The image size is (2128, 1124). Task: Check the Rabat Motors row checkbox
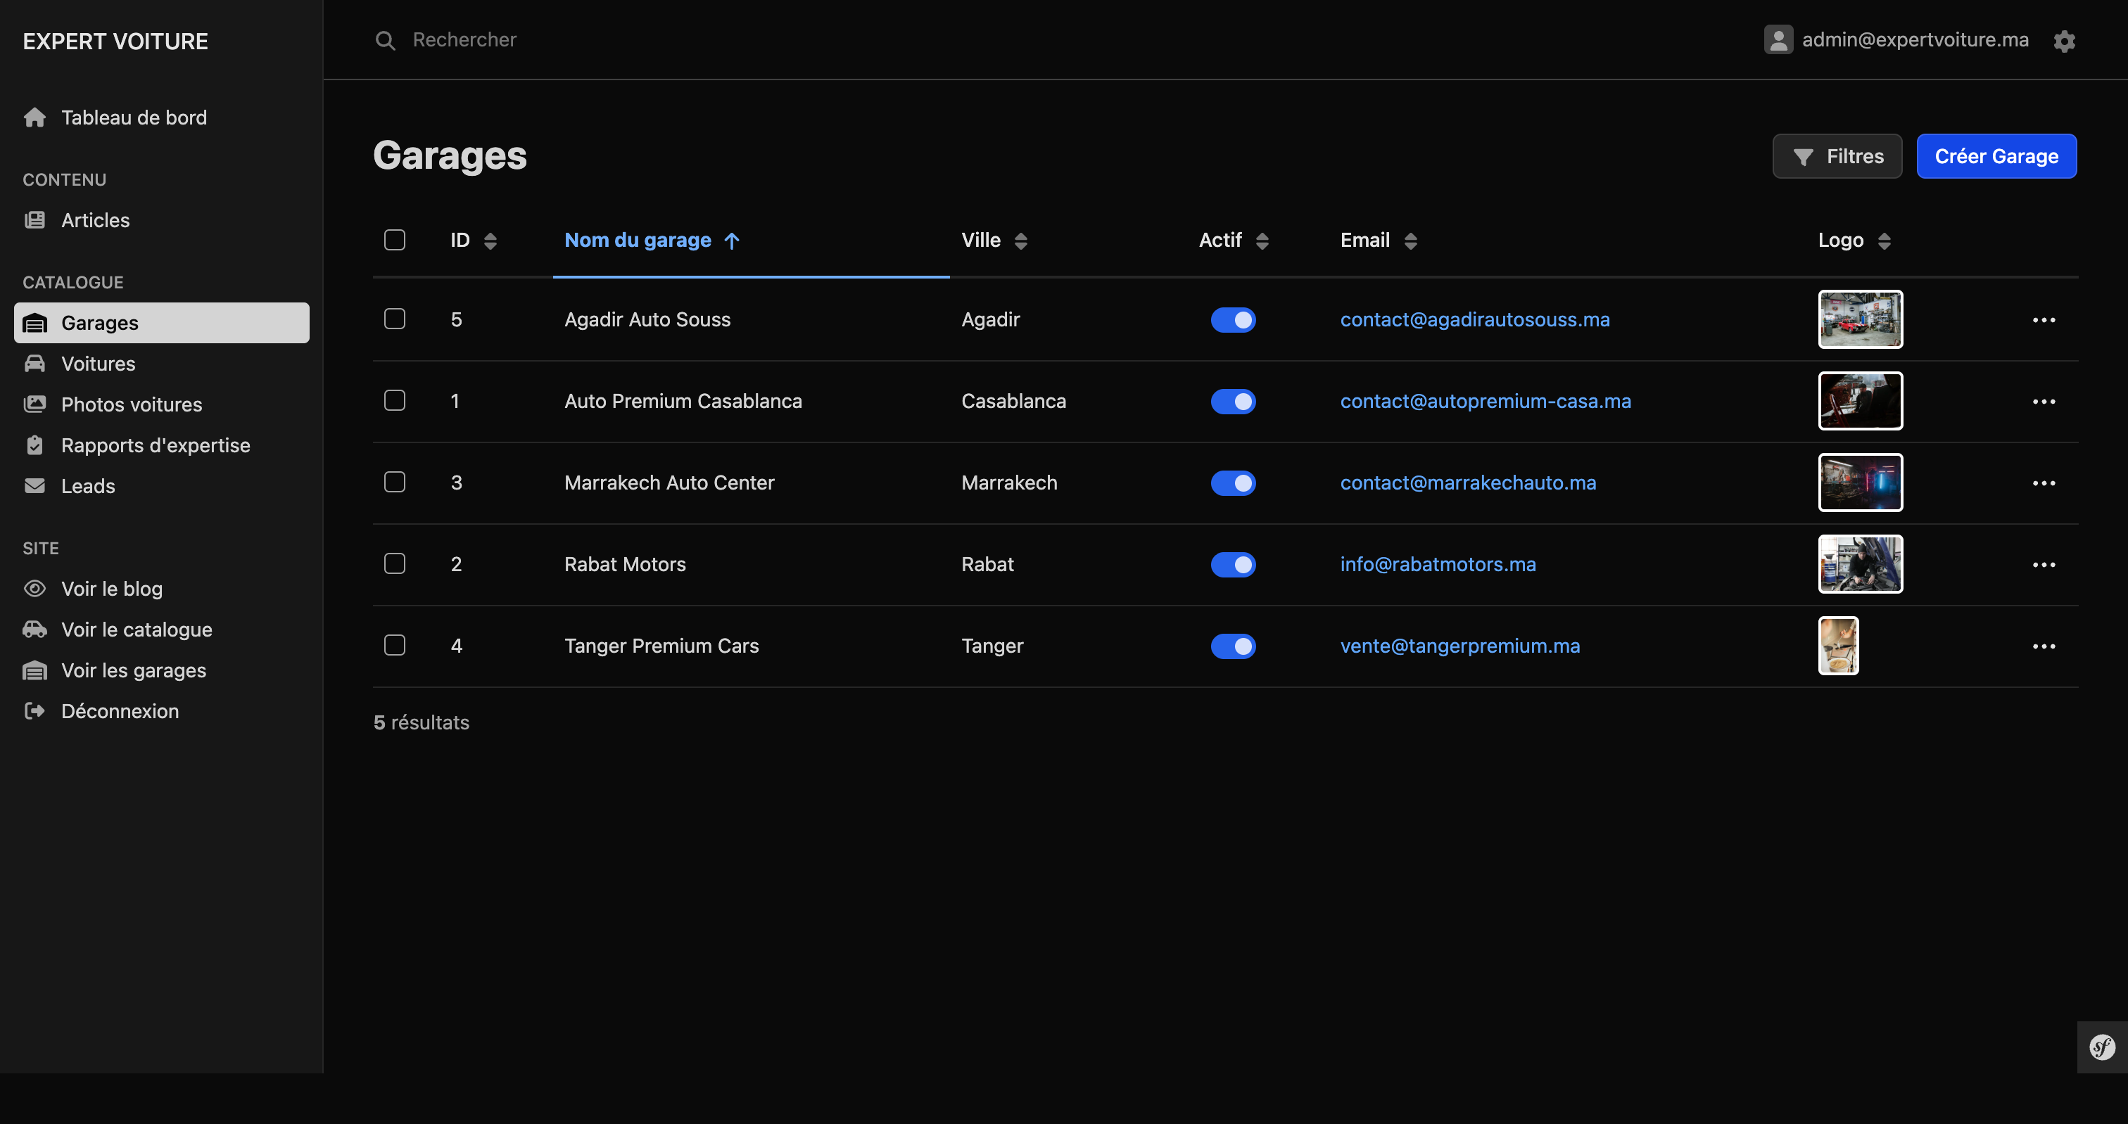(395, 563)
